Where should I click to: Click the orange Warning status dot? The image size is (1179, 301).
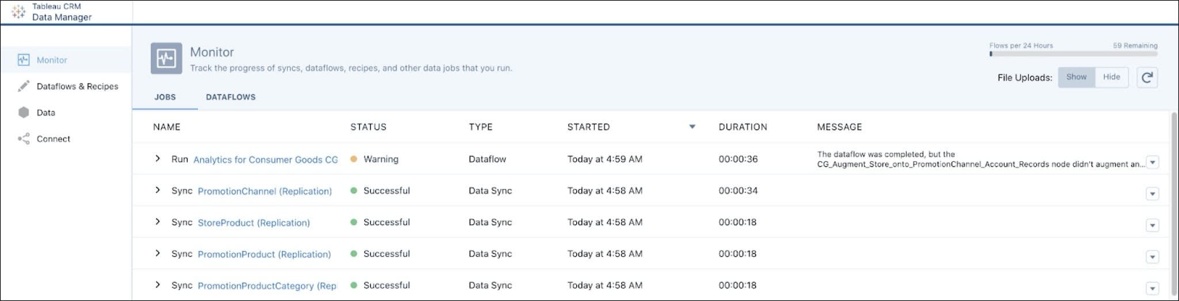(x=353, y=159)
